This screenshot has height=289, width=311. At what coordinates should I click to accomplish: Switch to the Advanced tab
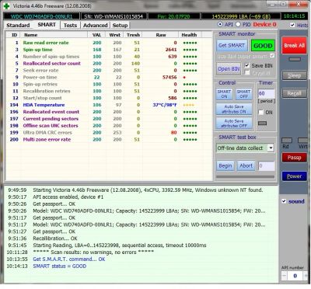pyautogui.click(x=96, y=25)
